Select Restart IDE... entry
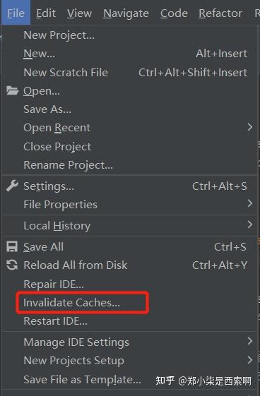Viewport: 260px width, 396px height. point(55,321)
